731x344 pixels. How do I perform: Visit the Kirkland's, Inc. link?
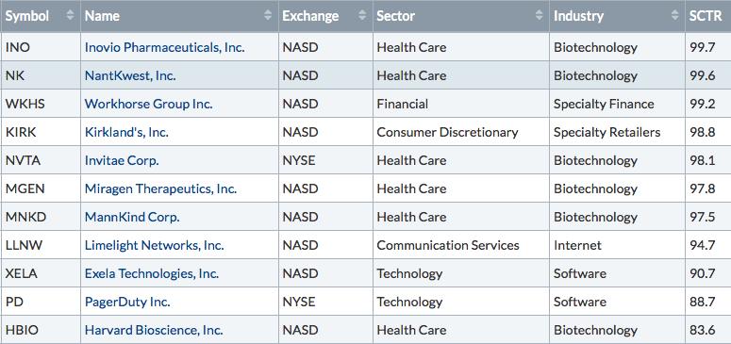tap(126, 132)
